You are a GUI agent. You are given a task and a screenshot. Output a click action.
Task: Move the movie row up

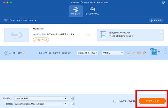click(165, 51)
